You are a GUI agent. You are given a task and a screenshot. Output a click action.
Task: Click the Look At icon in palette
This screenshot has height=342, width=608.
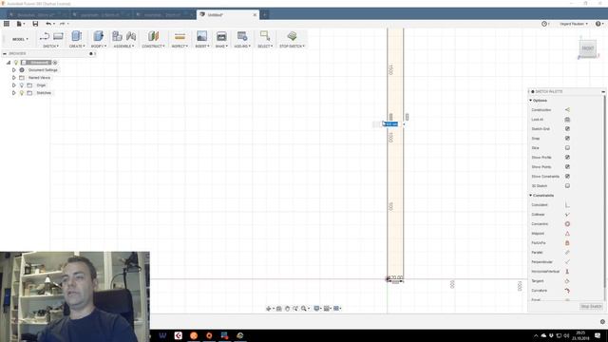[567, 120]
